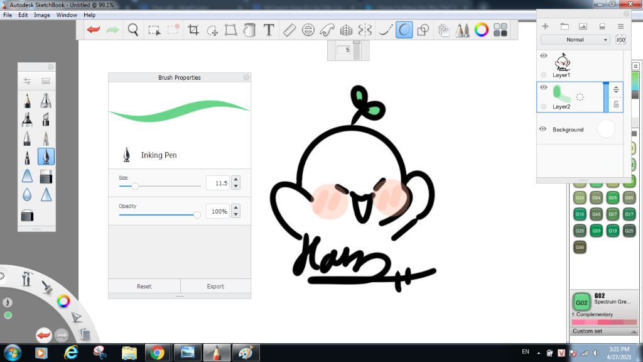
Task: Hide the Background layer eye icon
Action: 543,129
